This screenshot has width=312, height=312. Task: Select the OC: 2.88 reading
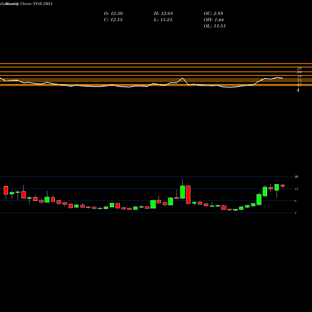pos(213,14)
